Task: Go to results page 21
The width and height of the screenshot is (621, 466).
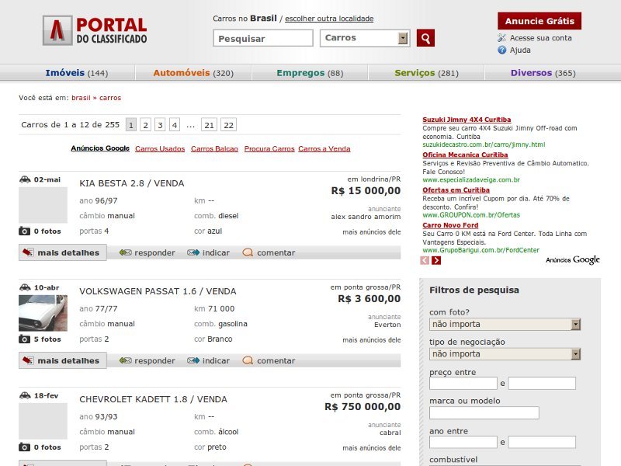Action: (209, 125)
